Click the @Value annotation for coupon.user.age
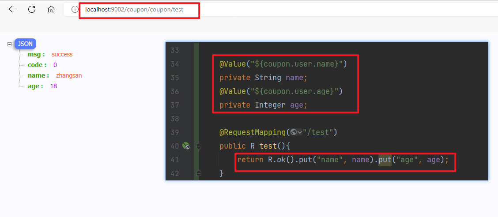 click(x=281, y=91)
